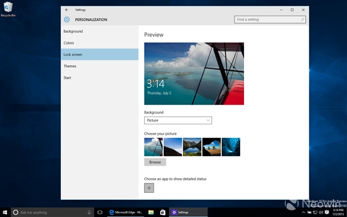Screen dimensions: 347x217
Task: Choose the blue sky dark hillside thumbnail
Action: point(173,147)
